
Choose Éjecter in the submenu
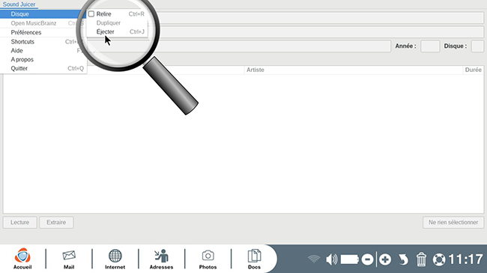pos(117,31)
